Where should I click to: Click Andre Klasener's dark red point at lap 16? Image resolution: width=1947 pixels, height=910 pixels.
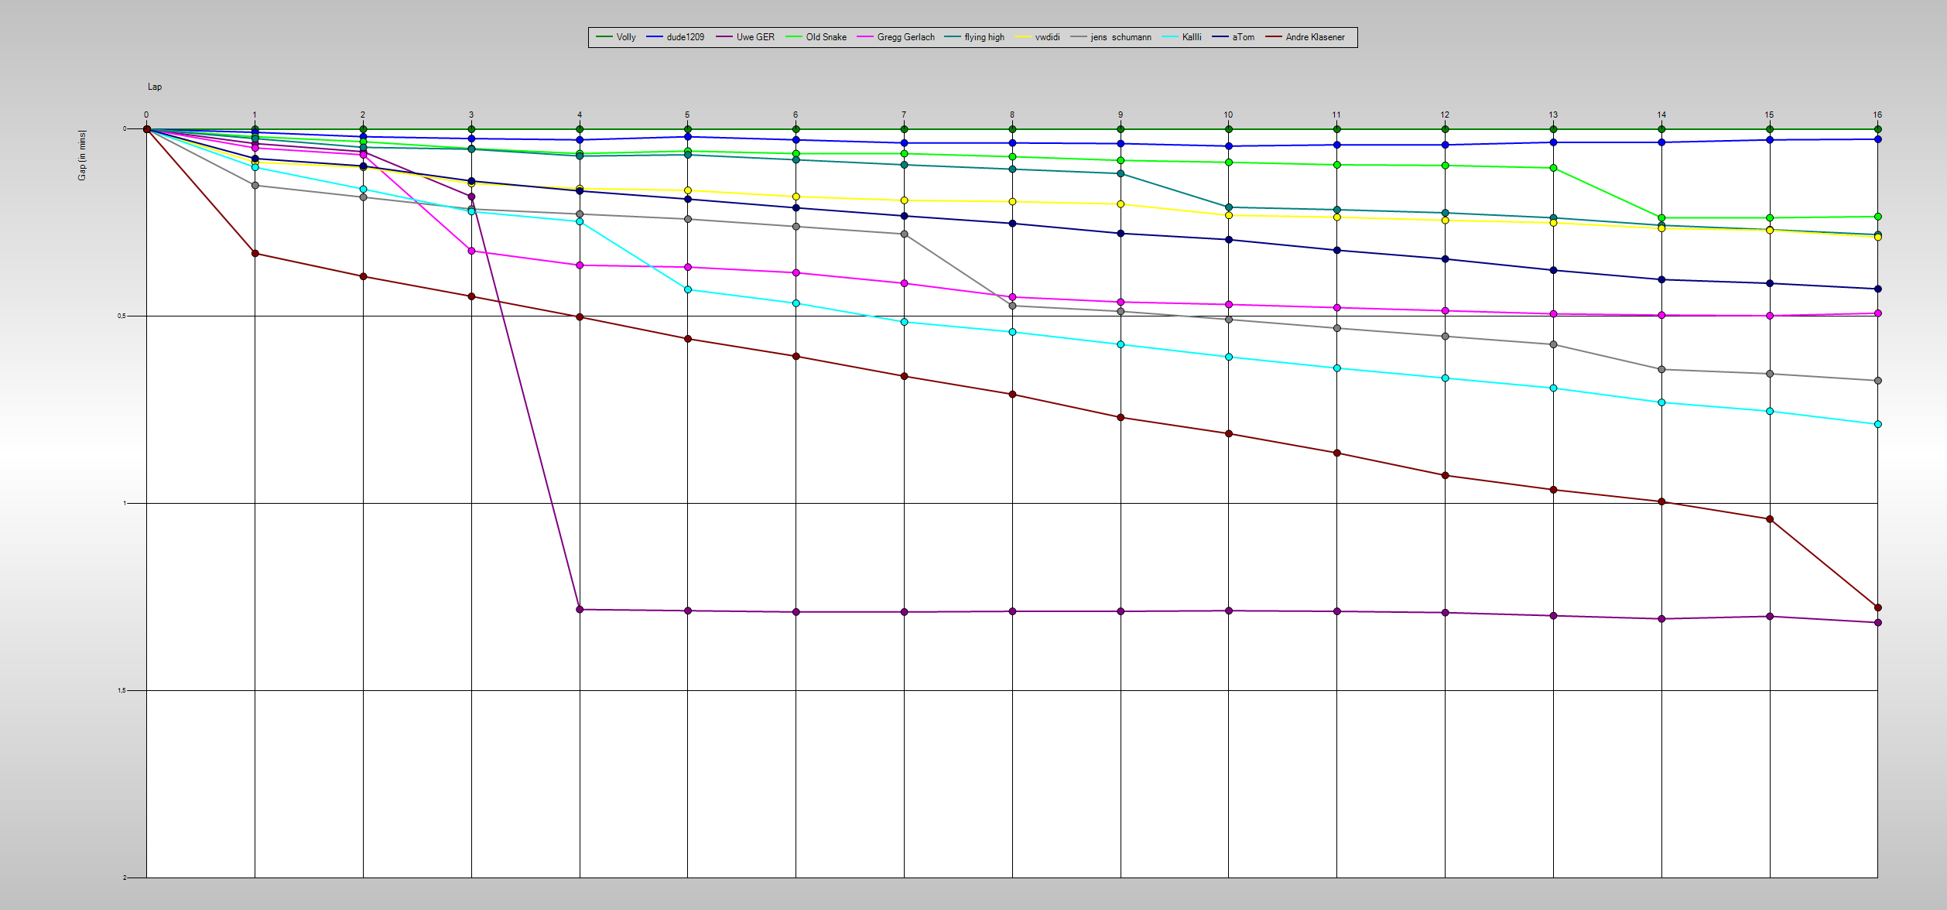1878,607
